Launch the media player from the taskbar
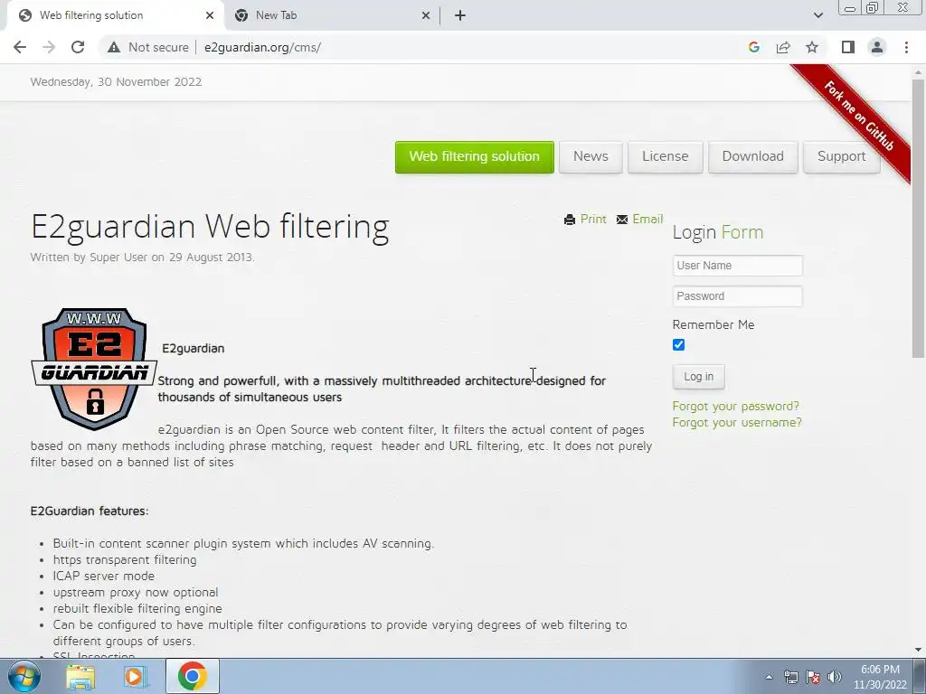 (136, 676)
